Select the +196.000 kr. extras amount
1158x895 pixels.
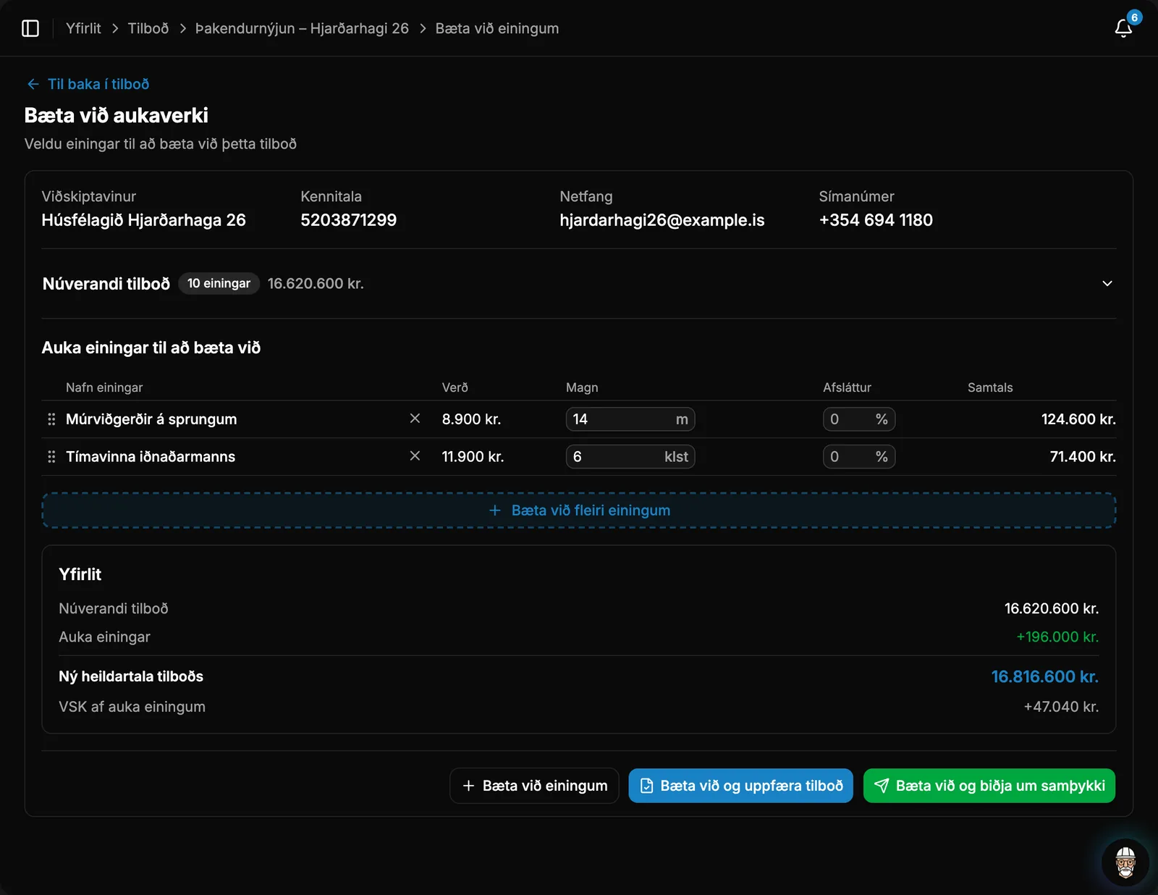[1057, 637]
